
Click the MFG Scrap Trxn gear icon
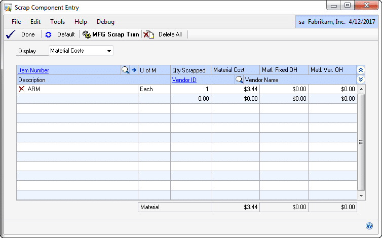click(x=86, y=34)
